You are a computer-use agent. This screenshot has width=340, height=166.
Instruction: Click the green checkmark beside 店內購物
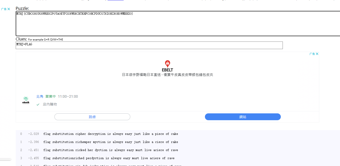(38, 105)
